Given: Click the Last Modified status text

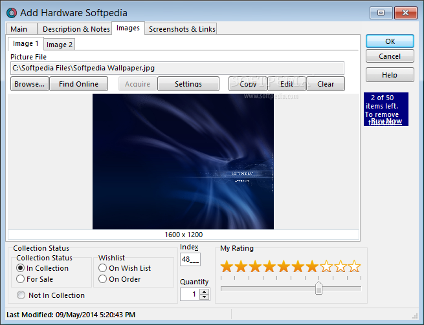Looking at the screenshot, I should (x=71, y=315).
